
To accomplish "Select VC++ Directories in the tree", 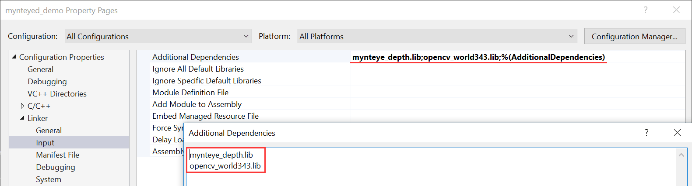I will [x=57, y=94].
